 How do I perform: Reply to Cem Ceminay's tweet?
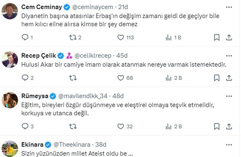25,37
